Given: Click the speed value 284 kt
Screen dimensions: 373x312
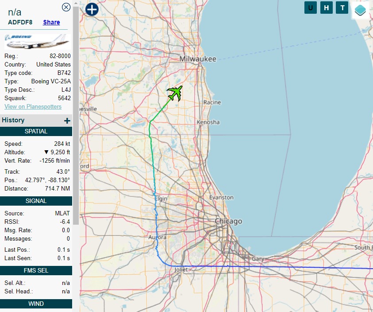Looking at the screenshot, I should tap(62, 144).
